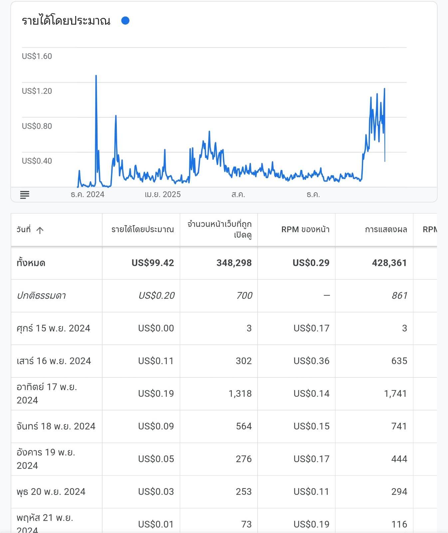
Task: Click revenue US$0.05 in the 19 พ.ย. row
Action: tap(156, 459)
